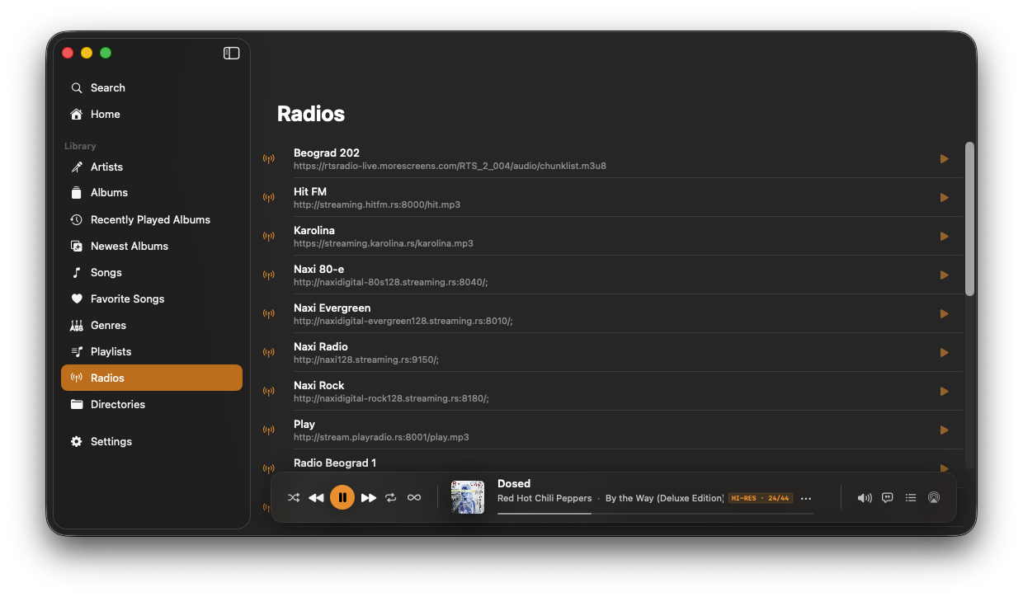The width and height of the screenshot is (1023, 597).
Task: Click the Favorite Songs heart icon
Action: coord(76,298)
